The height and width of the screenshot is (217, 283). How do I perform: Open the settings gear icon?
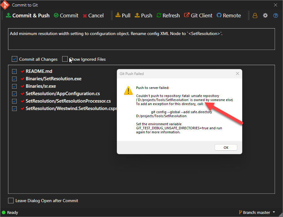(265, 15)
